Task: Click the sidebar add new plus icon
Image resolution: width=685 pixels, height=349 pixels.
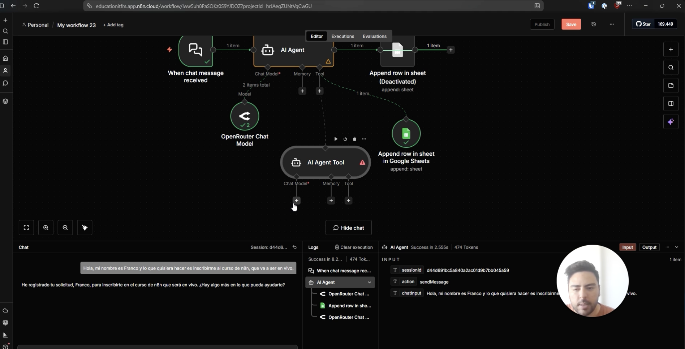Action: point(5,20)
